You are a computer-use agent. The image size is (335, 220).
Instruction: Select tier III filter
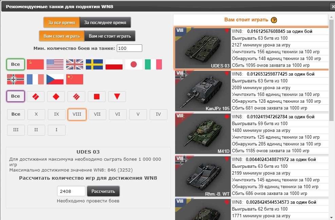pyautogui.click(x=16, y=130)
